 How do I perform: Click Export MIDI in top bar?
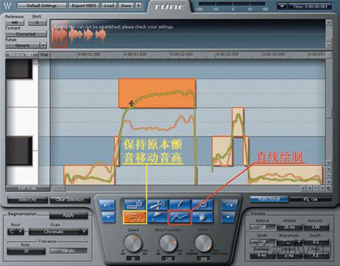coord(84,6)
